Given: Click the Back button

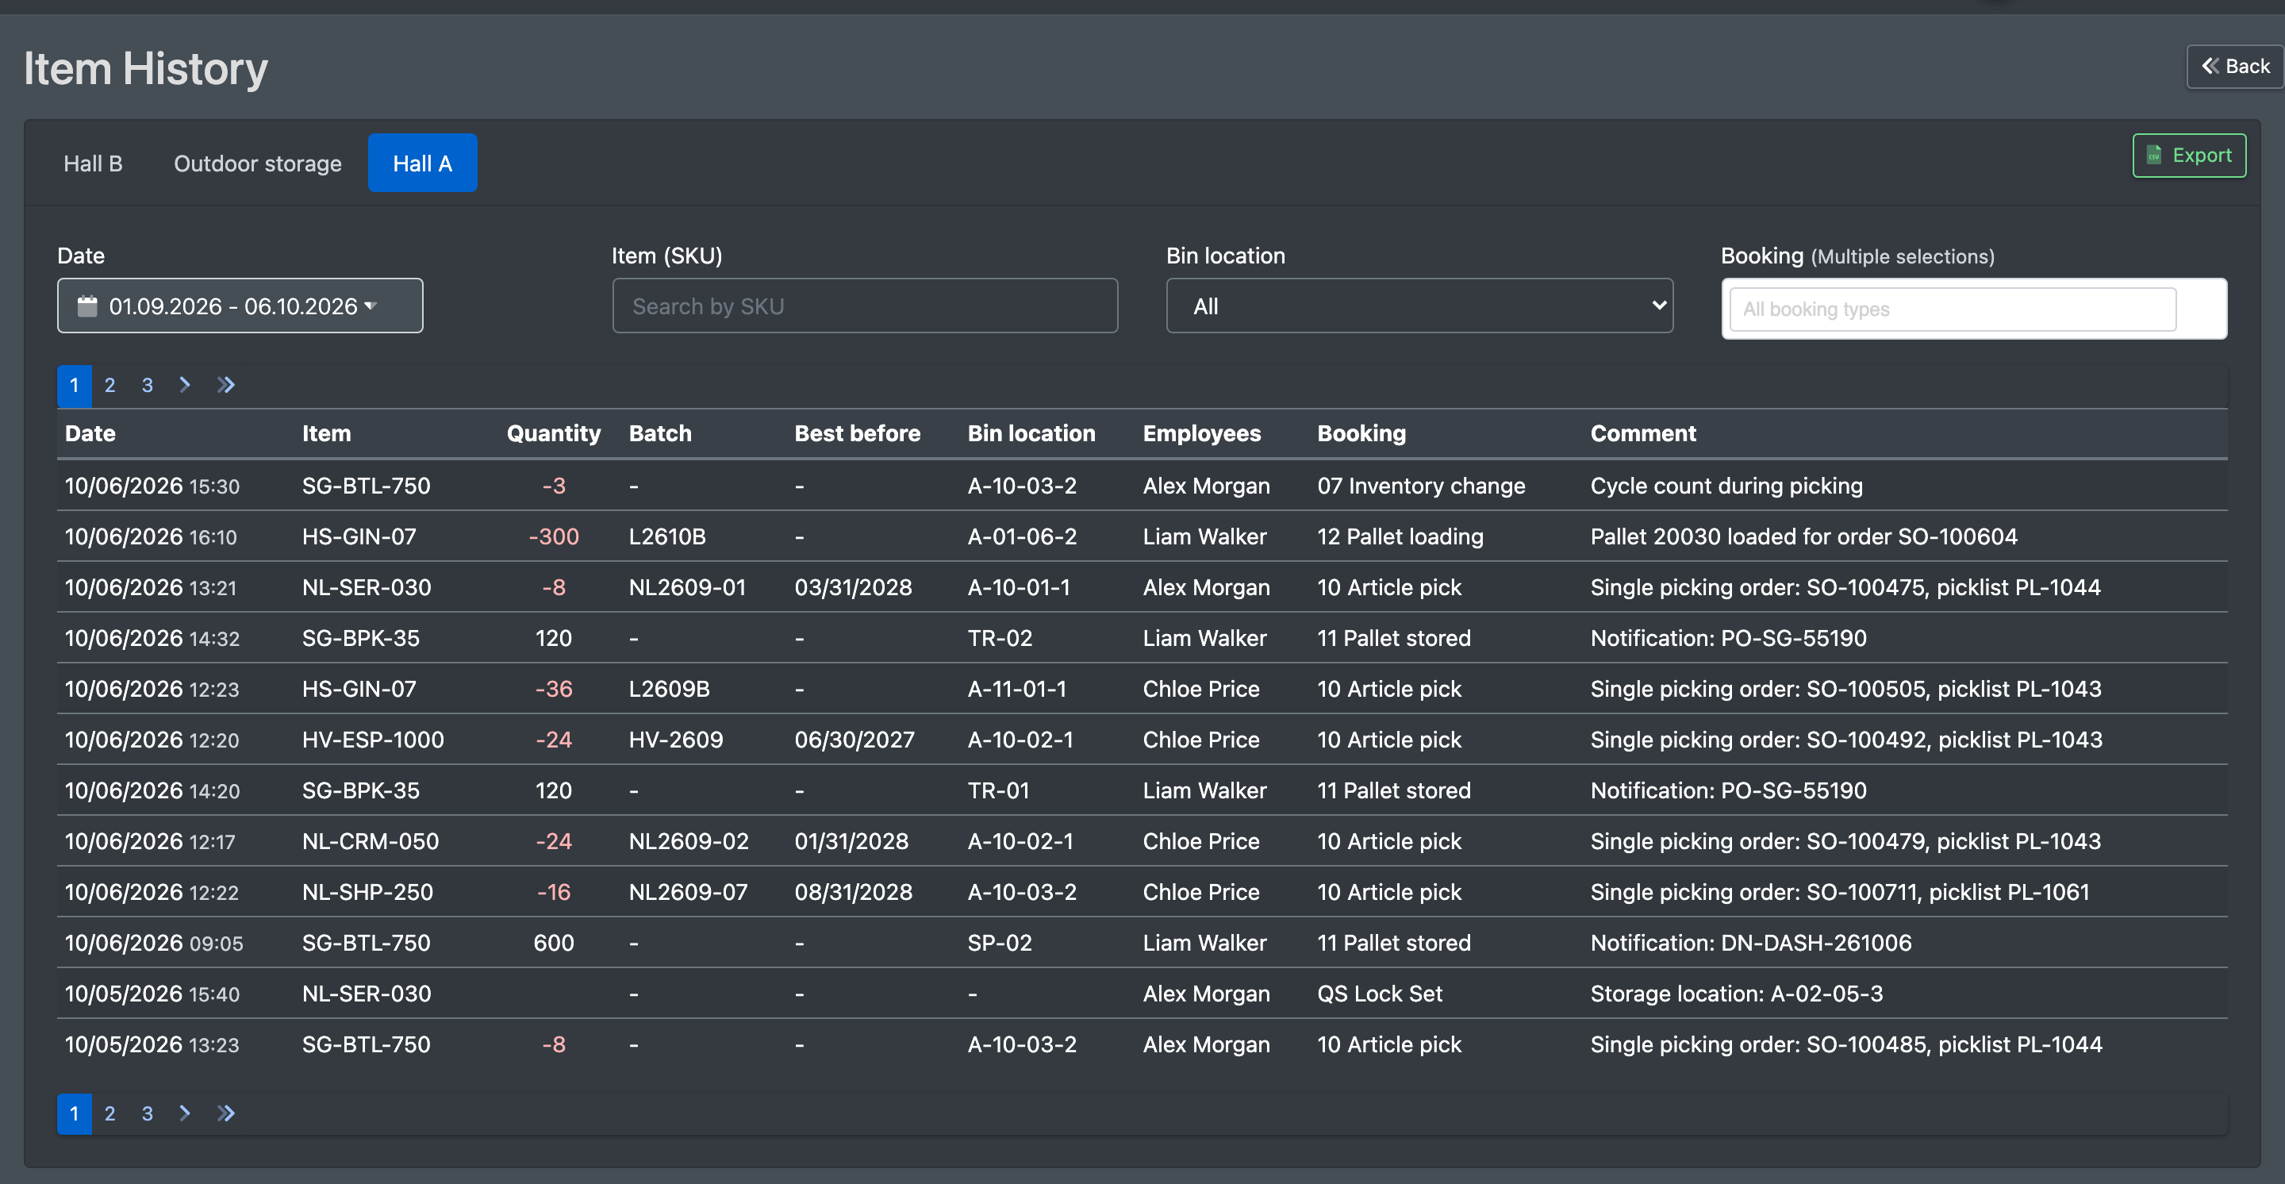Looking at the screenshot, I should pos(2234,67).
